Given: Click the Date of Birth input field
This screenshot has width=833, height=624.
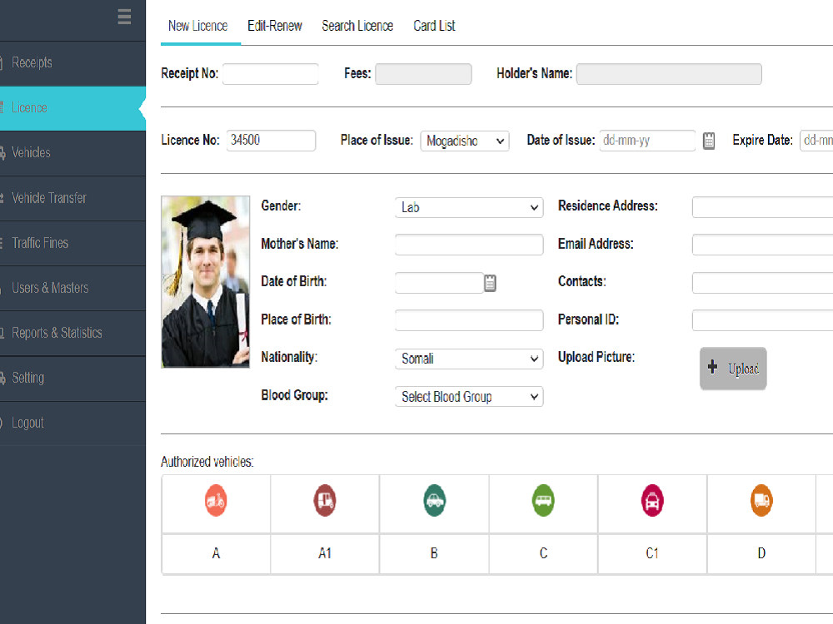Looking at the screenshot, I should point(439,283).
